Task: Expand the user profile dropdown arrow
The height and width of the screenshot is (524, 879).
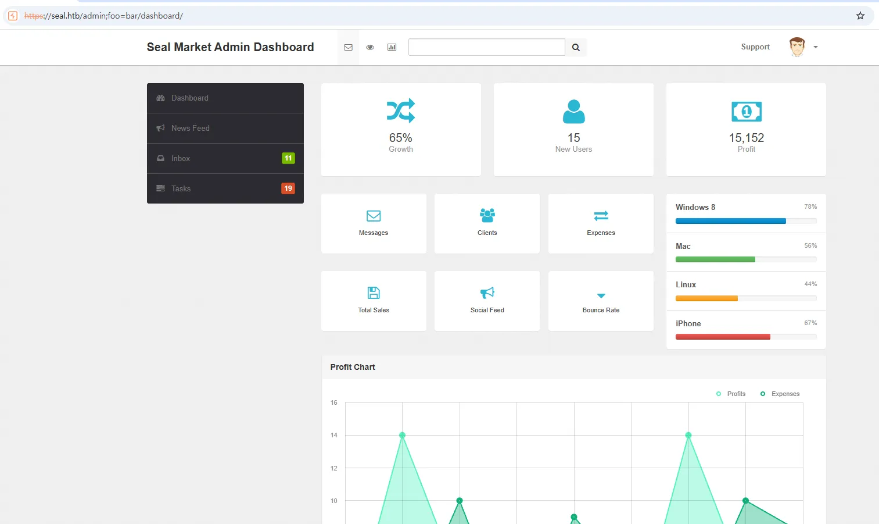Action: [816, 47]
